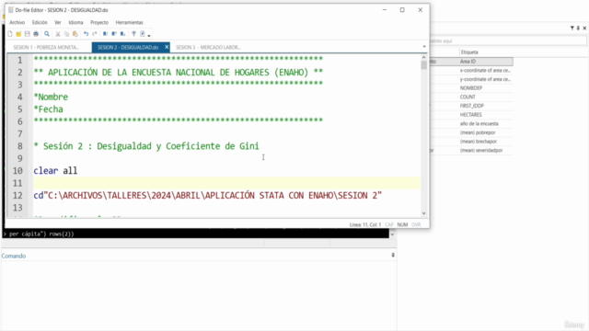The height and width of the screenshot is (331, 589).
Task: Click the Línea 11, Col 1 status indicator
Action: point(365,224)
